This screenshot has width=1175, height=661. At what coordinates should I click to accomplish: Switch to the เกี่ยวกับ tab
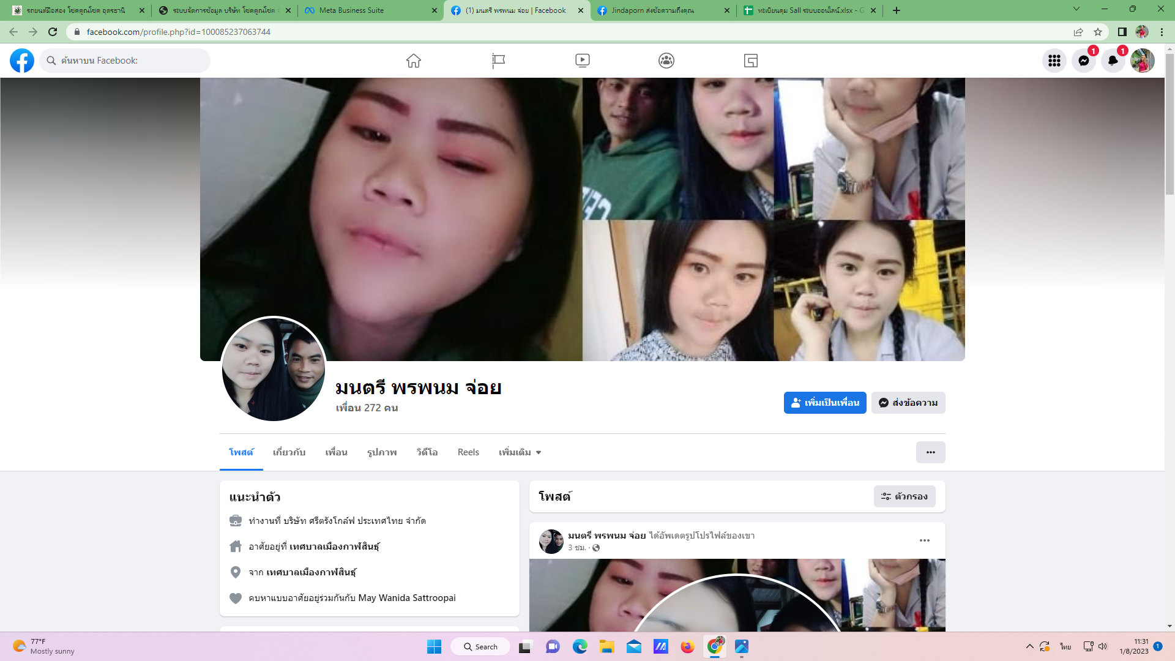(x=289, y=452)
